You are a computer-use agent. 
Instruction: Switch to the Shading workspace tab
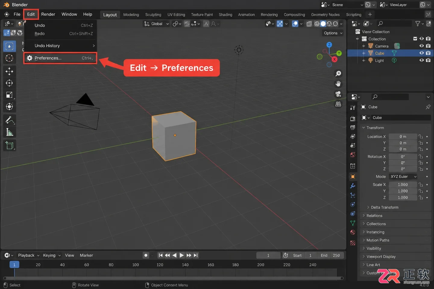225,14
